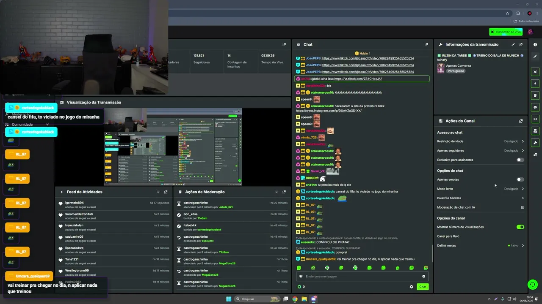Click the green Chat send button
The height and width of the screenshot is (304, 542).
[x=423, y=287]
